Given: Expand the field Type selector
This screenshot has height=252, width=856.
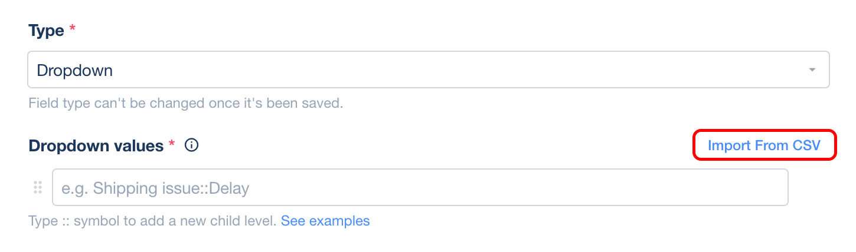Looking at the screenshot, I should click(429, 70).
